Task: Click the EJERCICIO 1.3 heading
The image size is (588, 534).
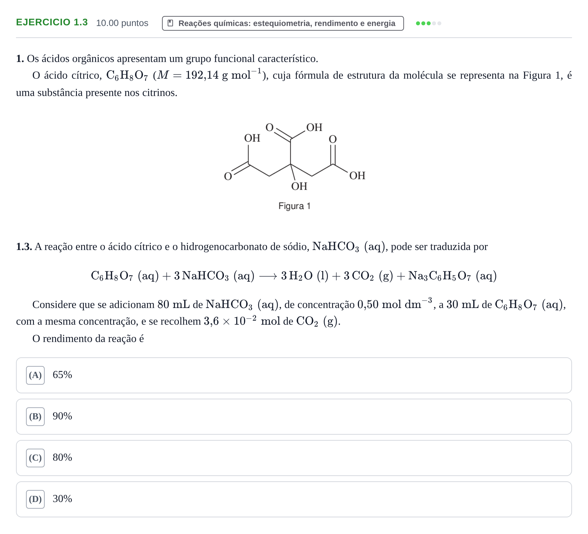Action: click(x=52, y=22)
